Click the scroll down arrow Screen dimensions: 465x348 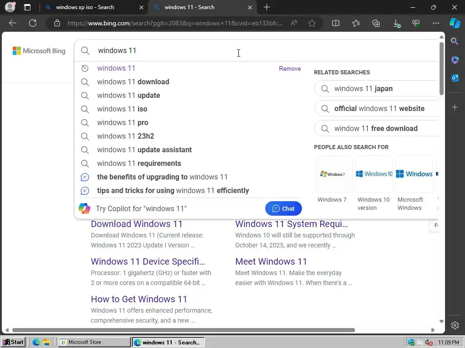pyautogui.click(x=441, y=321)
